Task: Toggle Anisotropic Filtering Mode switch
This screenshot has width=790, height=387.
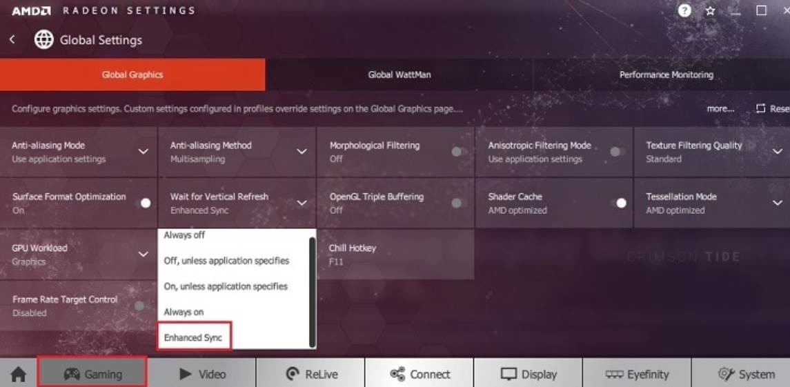Action: [x=618, y=152]
